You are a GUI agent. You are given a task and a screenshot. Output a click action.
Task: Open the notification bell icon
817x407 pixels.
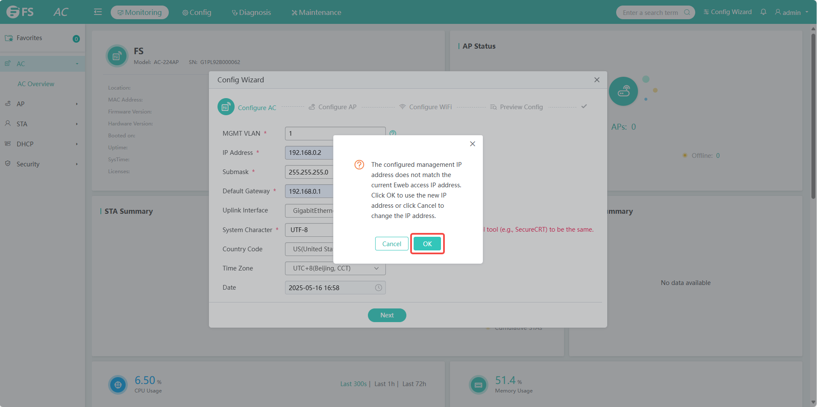763,12
